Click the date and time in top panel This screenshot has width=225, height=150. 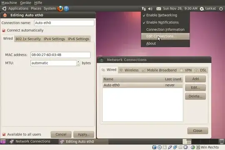180,9
